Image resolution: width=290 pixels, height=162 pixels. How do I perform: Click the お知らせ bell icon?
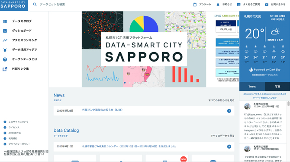[218, 4]
